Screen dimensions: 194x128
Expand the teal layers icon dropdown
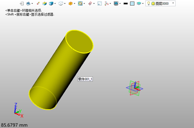(143, 4)
